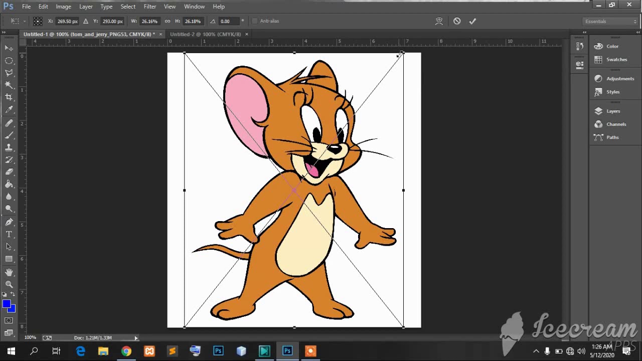The height and width of the screenshot is (361, 642).
Task: Click the blue foreground color swatch
Action: [6, 304]
